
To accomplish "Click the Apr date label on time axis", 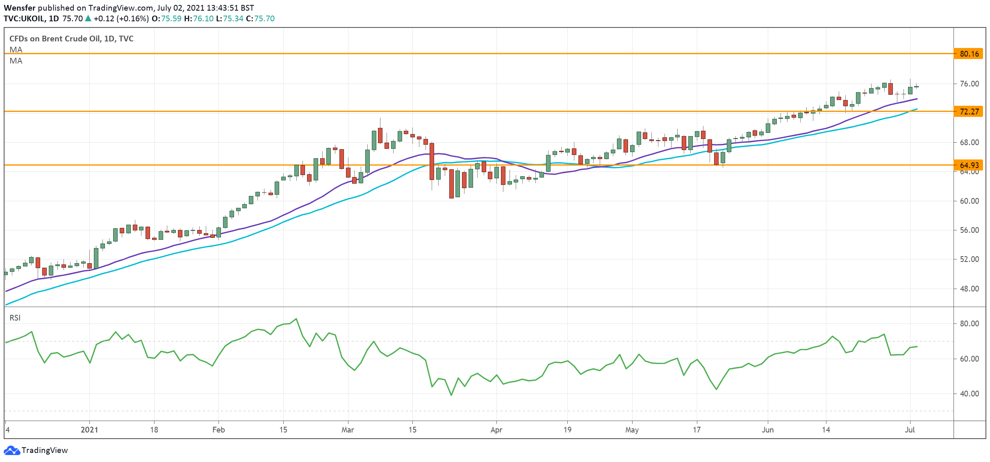I will (496, 430).
